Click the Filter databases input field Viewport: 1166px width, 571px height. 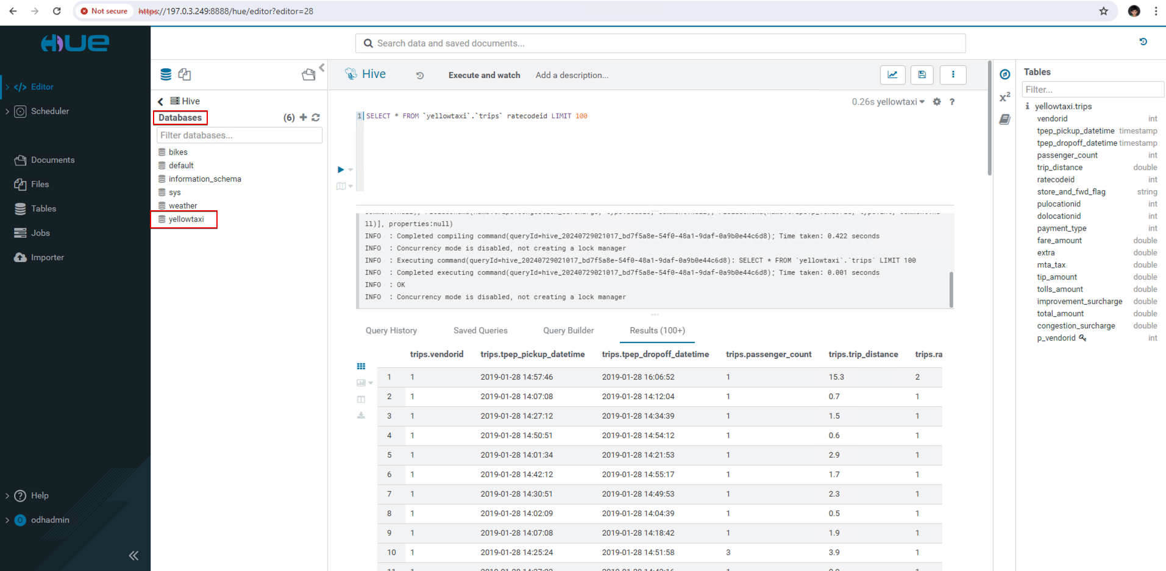point(239,135)
